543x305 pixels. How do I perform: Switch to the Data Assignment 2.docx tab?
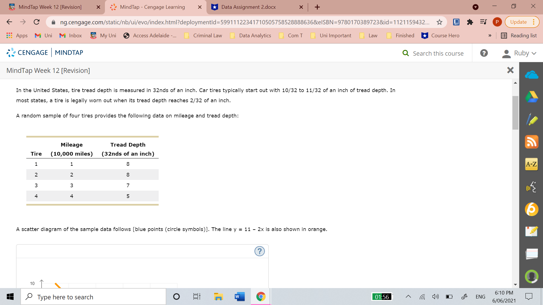click(x=249, y=7)
